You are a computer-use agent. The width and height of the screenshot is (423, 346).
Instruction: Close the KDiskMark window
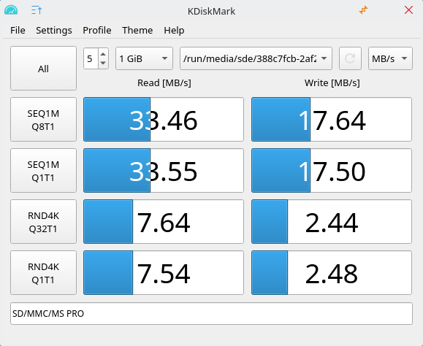tap(408, 10)
